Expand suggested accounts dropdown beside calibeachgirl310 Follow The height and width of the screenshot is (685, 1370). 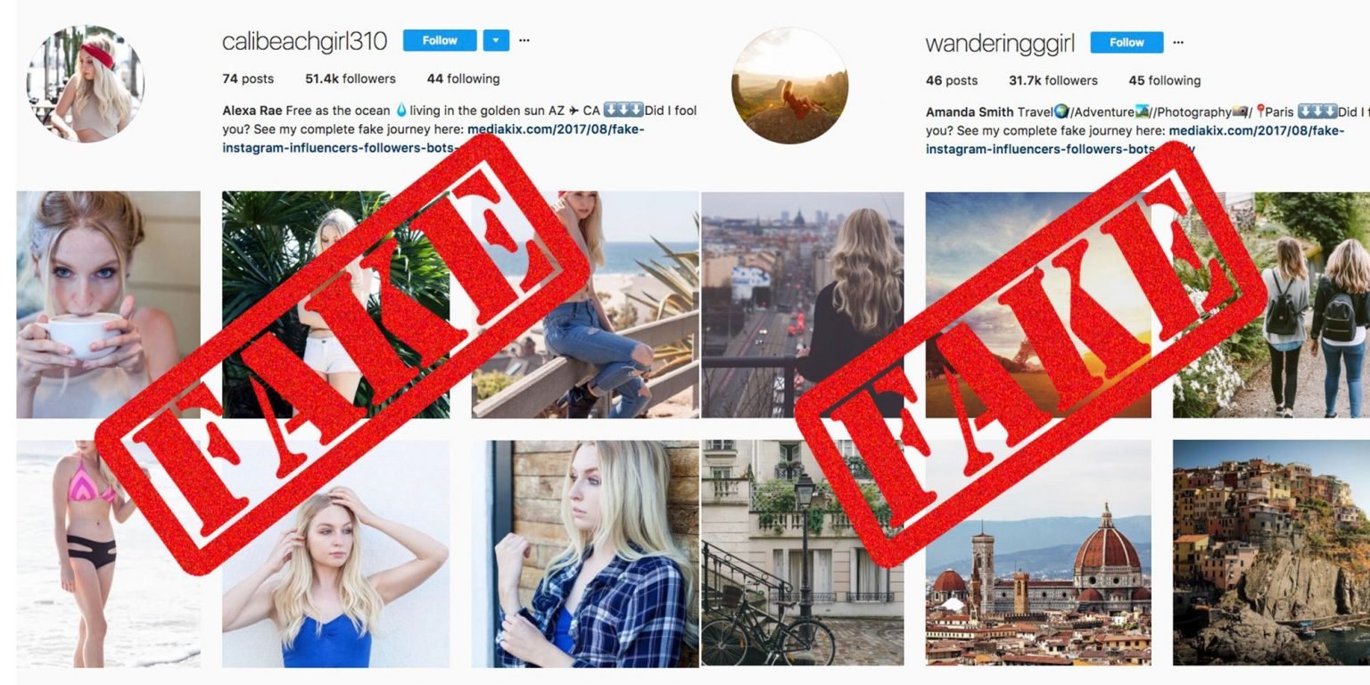point(497,40)
